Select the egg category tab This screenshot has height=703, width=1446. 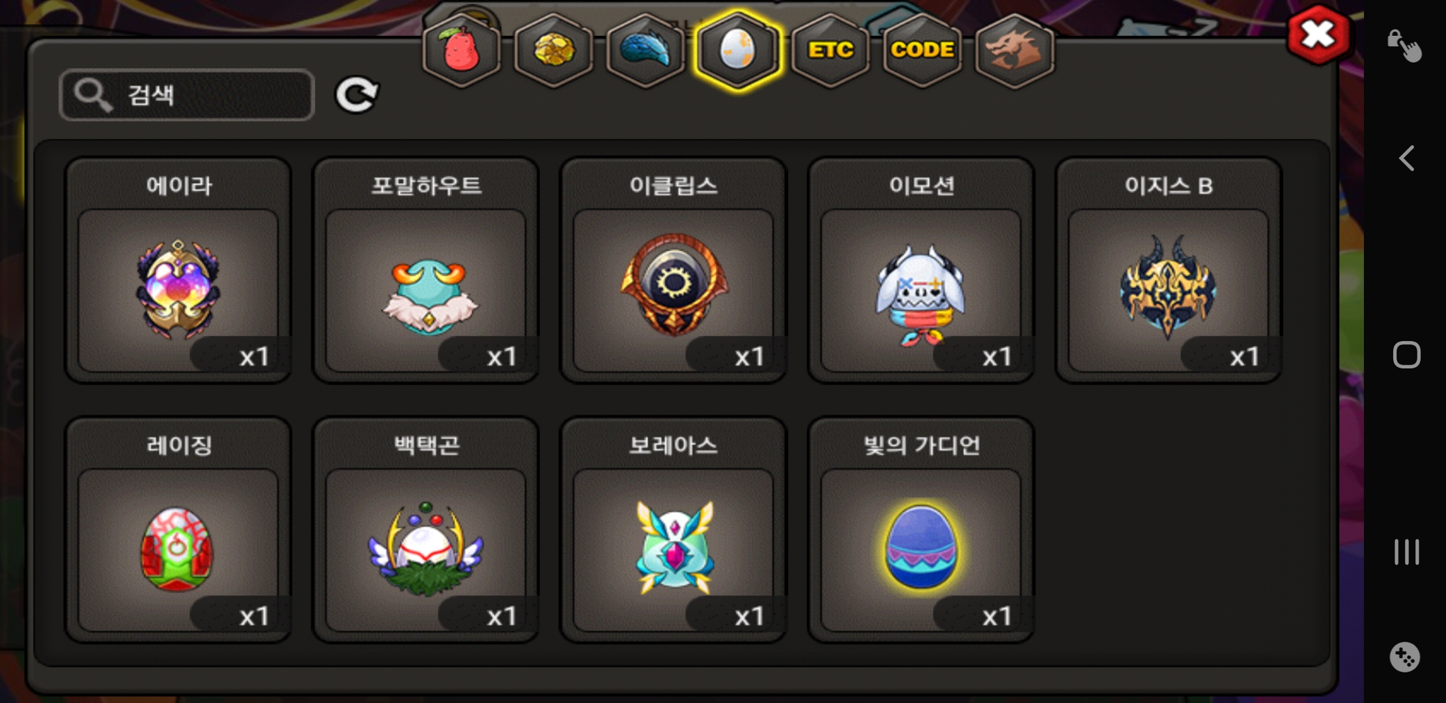737,51
